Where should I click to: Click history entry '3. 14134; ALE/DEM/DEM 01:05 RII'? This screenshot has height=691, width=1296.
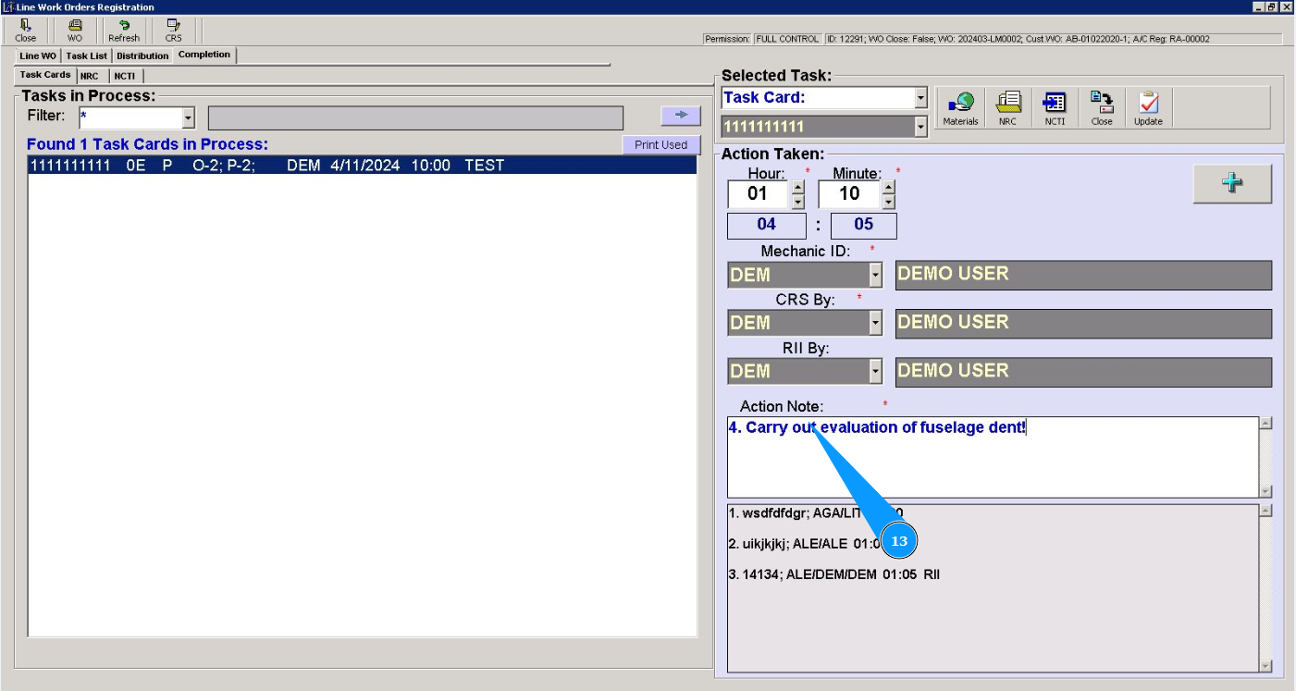click(834, 574)
